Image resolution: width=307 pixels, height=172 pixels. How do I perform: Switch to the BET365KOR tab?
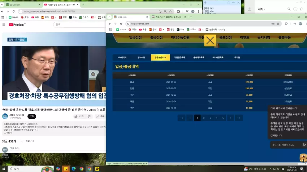(23, 4)
